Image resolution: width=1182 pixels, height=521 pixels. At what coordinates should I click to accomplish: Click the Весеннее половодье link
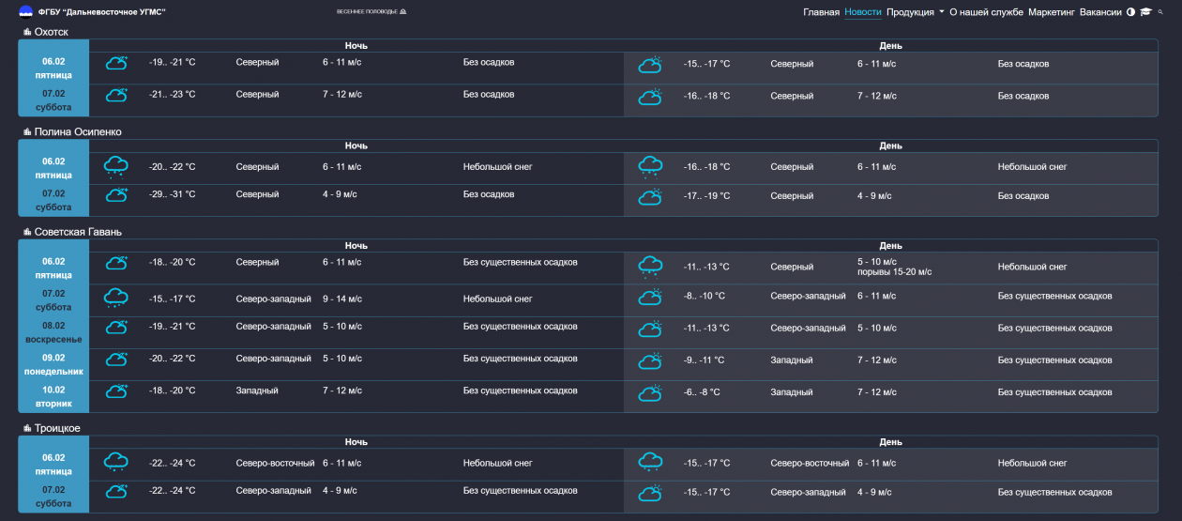point(371,12)
